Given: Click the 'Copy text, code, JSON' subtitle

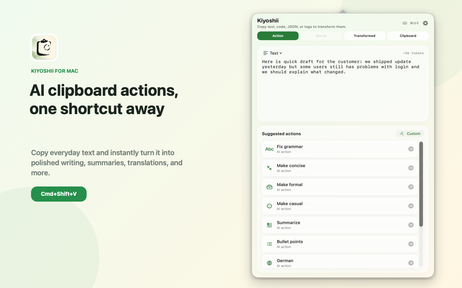Looking at the screenshot, I should coord(302,27).
